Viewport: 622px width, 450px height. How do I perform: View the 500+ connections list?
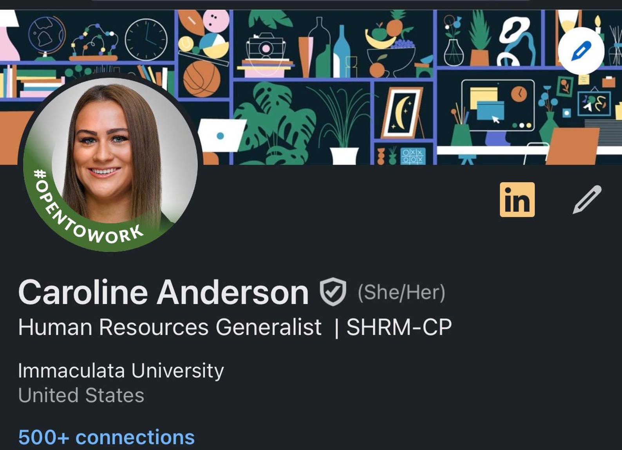(106, 437)
